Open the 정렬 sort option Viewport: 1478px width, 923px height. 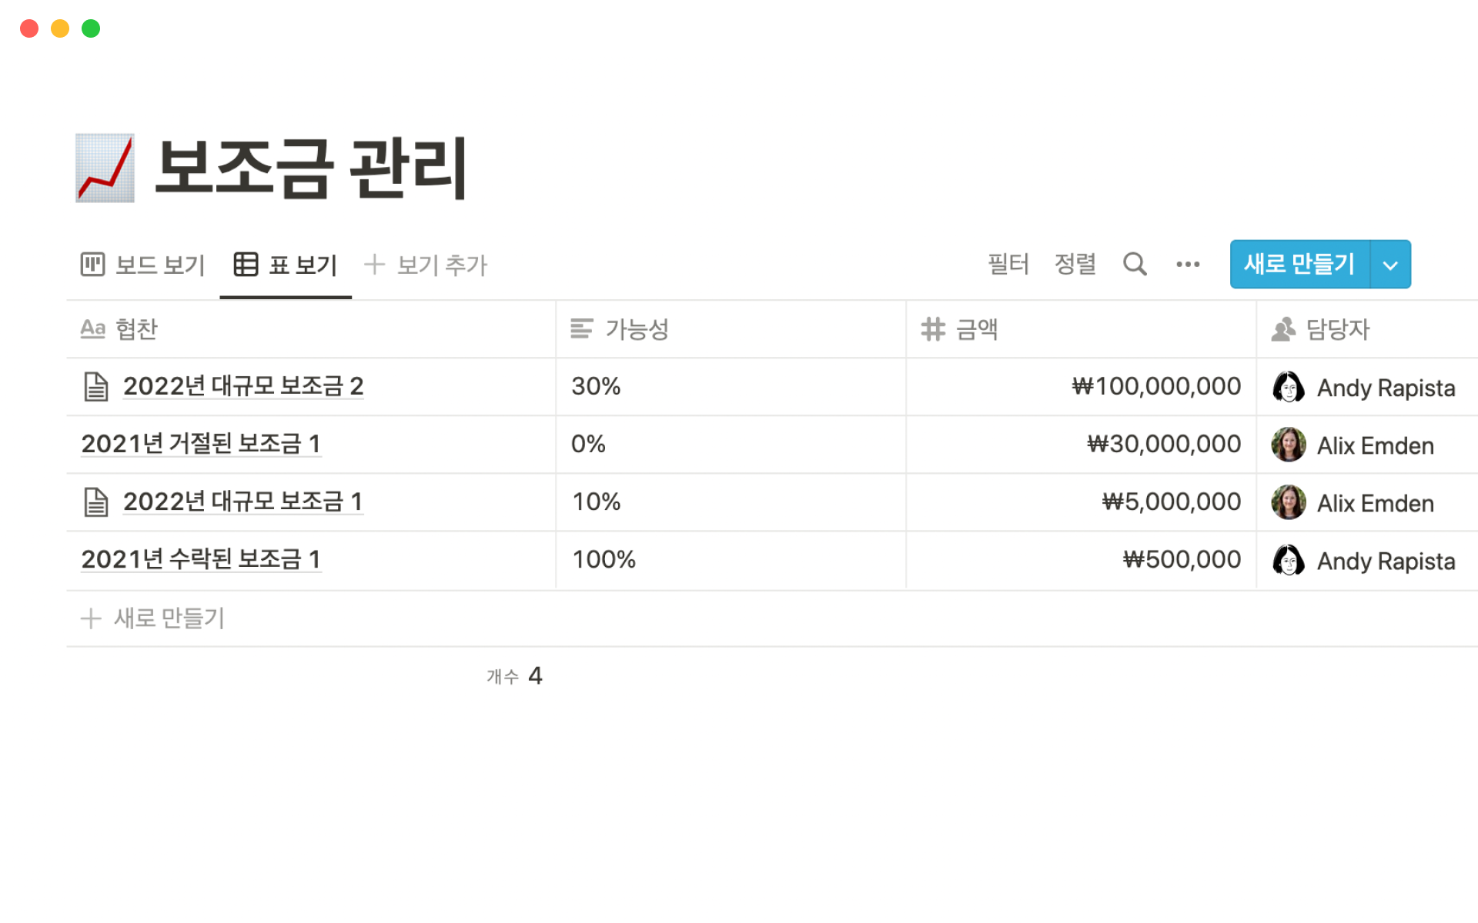(1075, 265)
